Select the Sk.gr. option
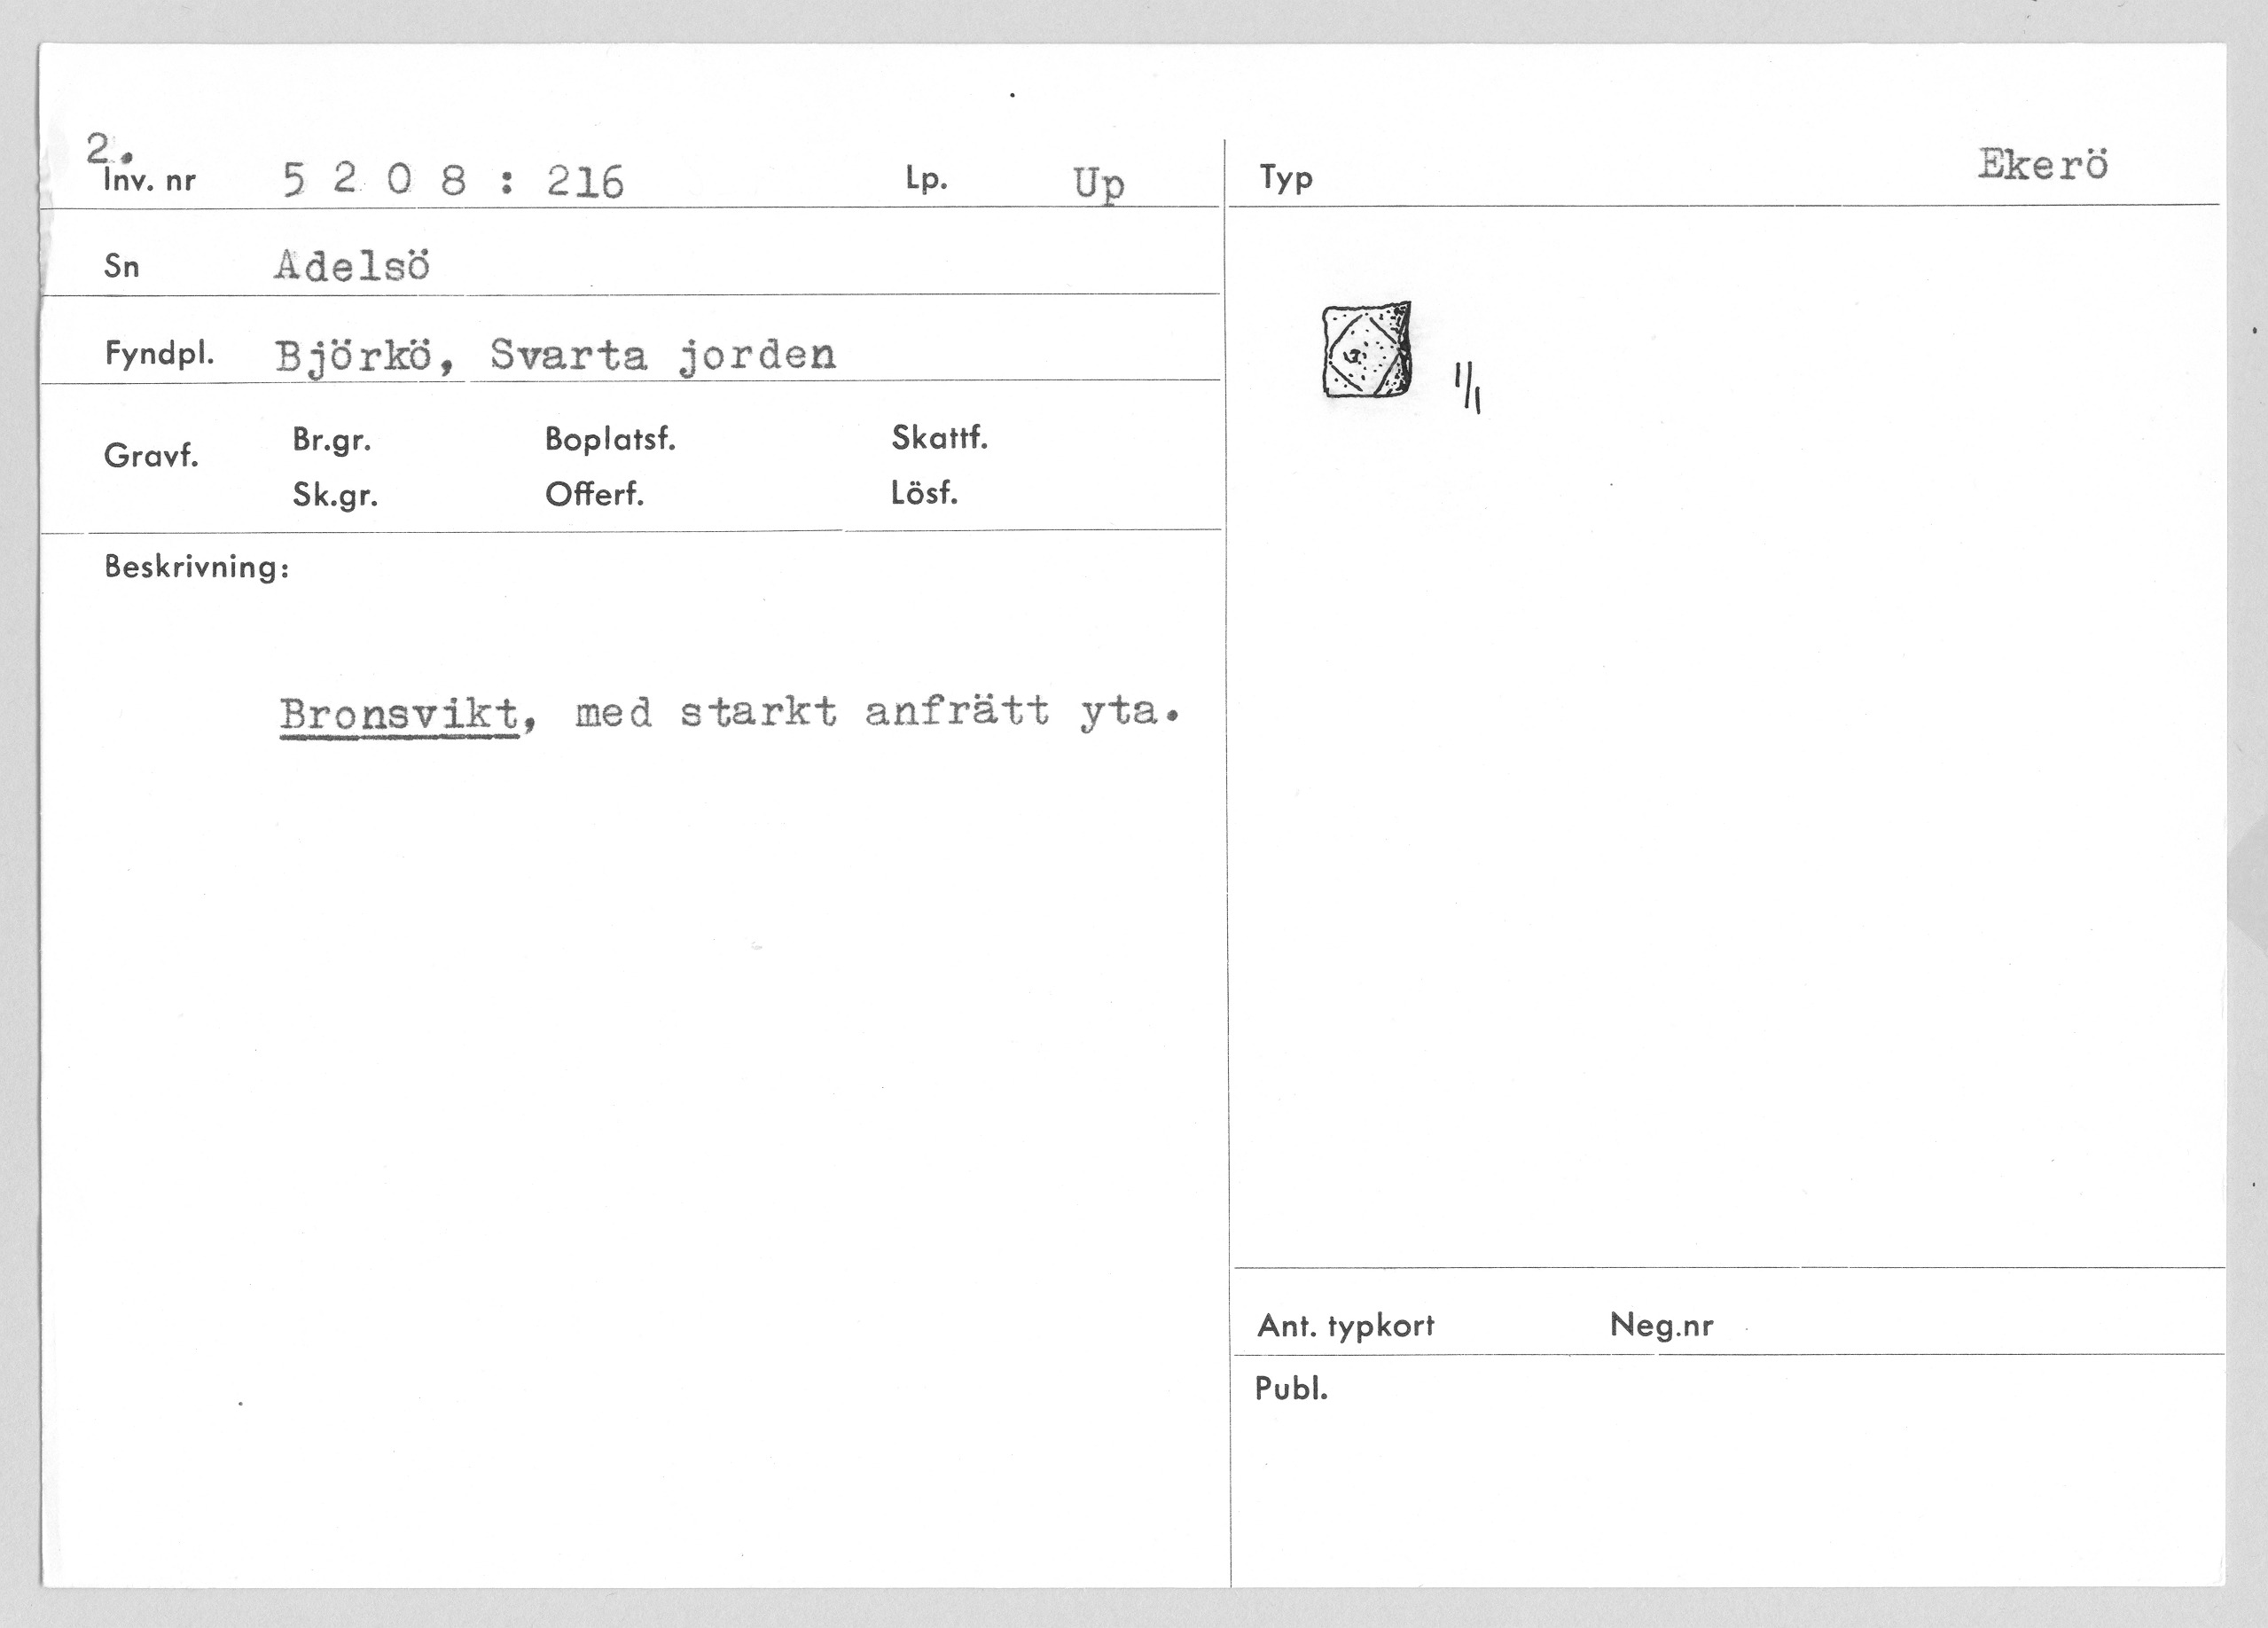Viewport: 2268px width, 1628px height. 335,495
